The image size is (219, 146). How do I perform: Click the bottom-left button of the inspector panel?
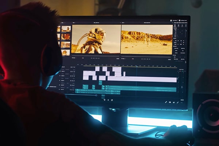176,59
